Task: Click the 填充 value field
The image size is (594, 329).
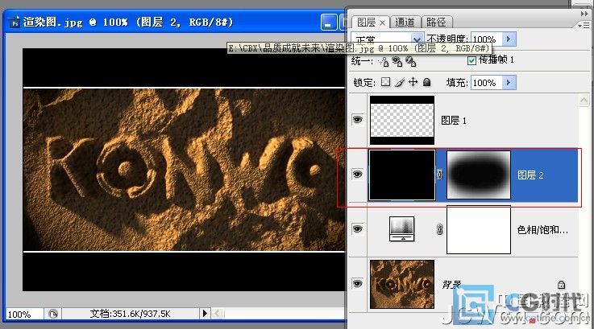Action: (486, 82)
